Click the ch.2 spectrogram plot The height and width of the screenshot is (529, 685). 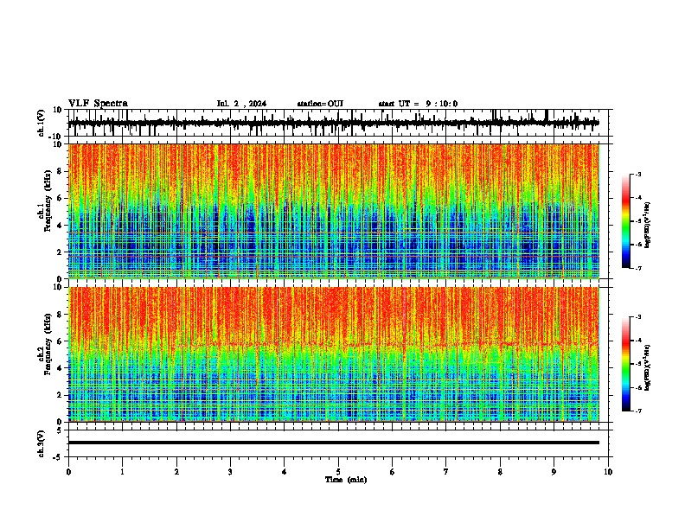click(x=334, y=354)
